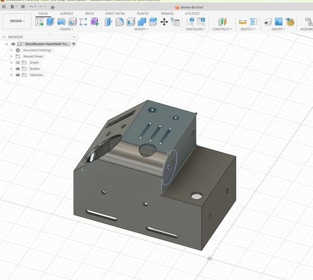Switch to the SOLID tab
This screenshot has width=313, height=280.
click(x=43, y=14)
